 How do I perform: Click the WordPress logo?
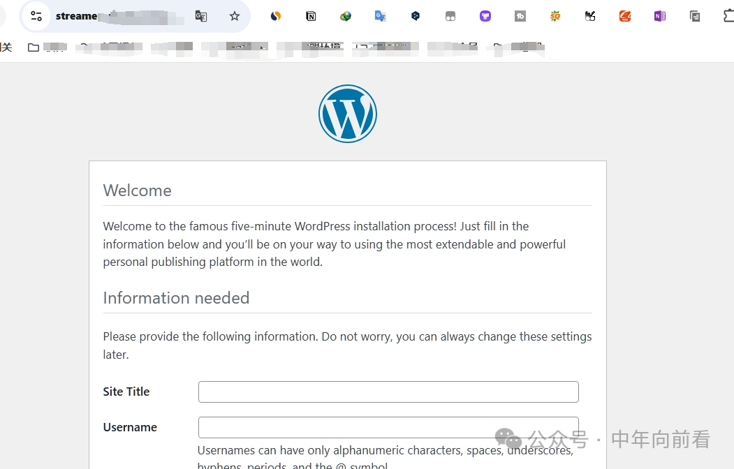pos(348,114)
